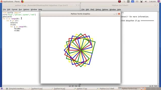This screenshot has width=161, height=90.
Task: Close the Python 3.6.7 Shell window
Action: [158, 5]
